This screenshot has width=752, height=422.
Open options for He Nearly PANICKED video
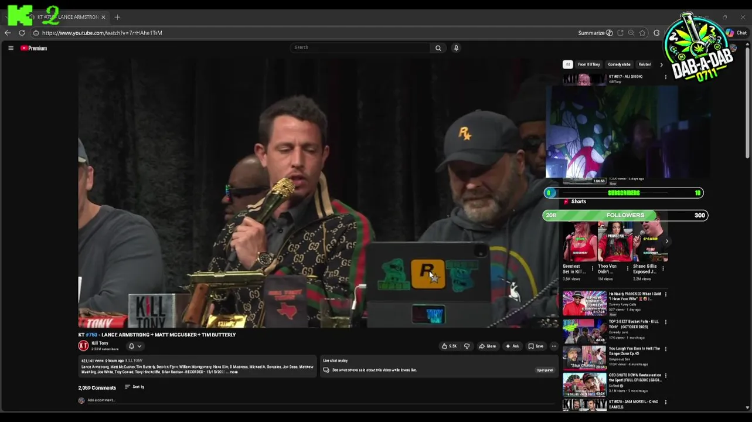coord(665,295)
